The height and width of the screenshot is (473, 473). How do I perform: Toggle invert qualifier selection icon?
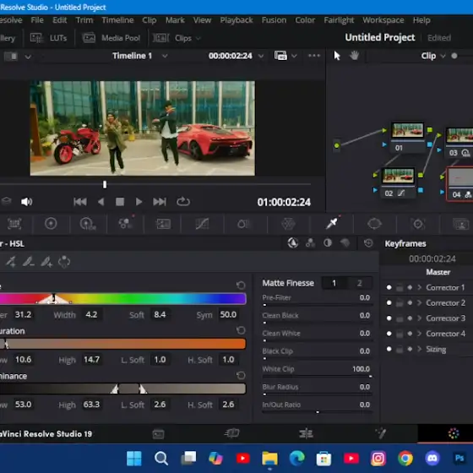pyautogui.click(x=64, y=262)
